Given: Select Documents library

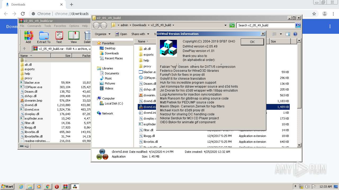Looking at the screenshot, I should tap(112, 73).
